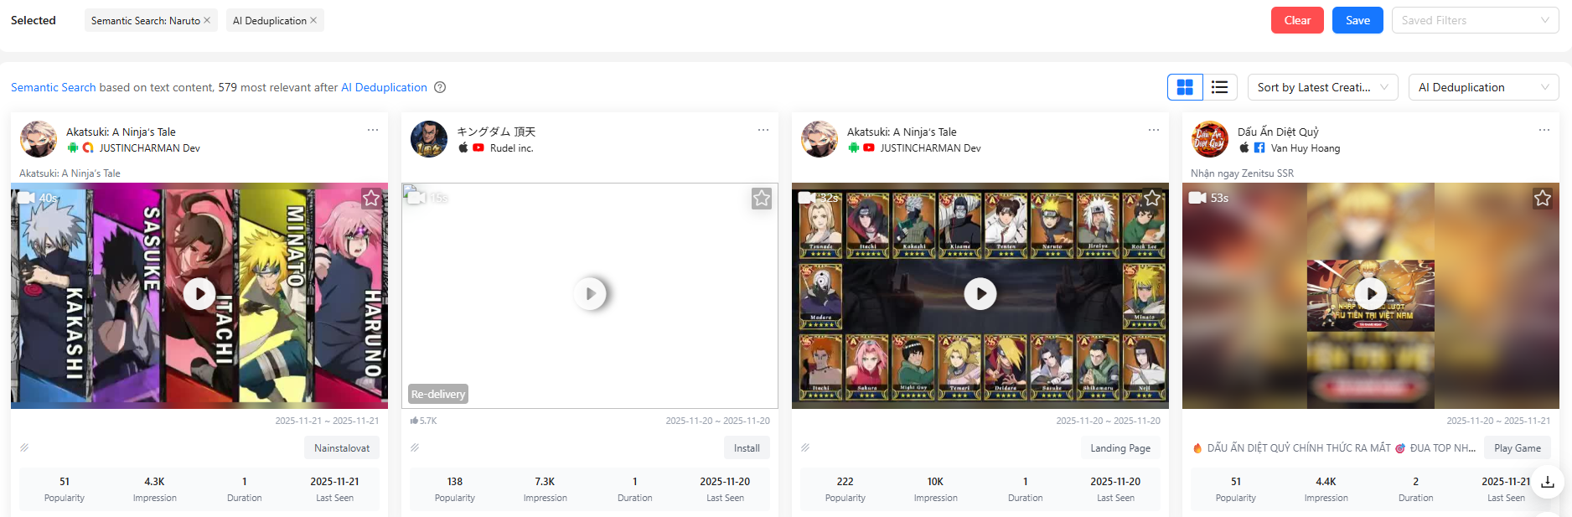Click edit note icon on キングダム card
The image size is (1572, 517).
(415, 447)
